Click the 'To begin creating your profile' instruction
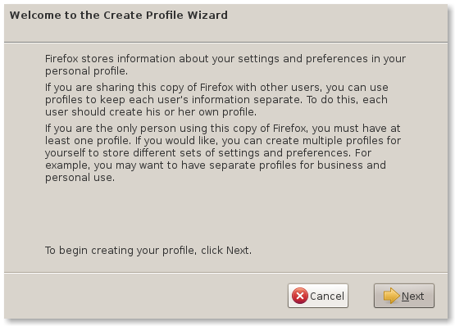 tap(148, 251)
